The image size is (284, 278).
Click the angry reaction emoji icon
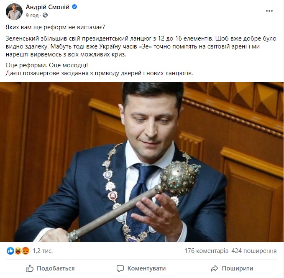[x=26, y=251]
